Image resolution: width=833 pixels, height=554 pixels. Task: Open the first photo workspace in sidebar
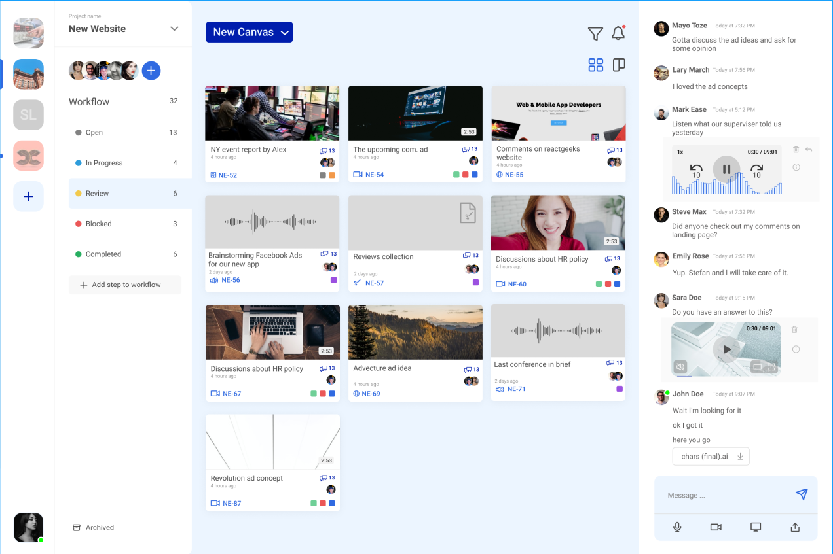28,33
